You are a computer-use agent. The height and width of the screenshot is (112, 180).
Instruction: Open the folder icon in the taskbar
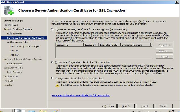click(43, 111)
